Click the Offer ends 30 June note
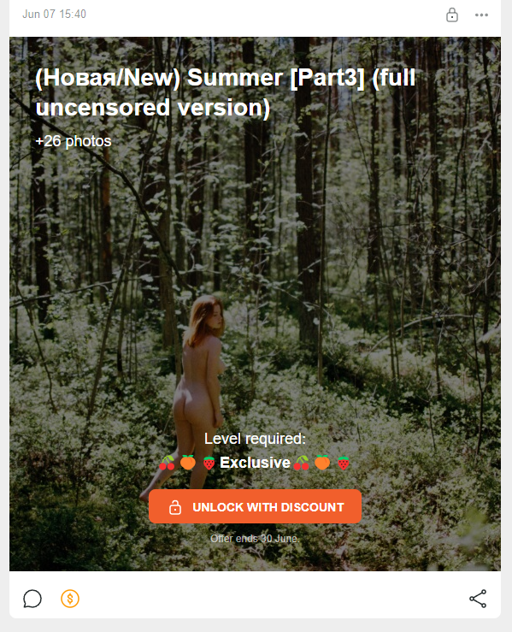This screenshot has width=512, height=632. click(255, 539)
